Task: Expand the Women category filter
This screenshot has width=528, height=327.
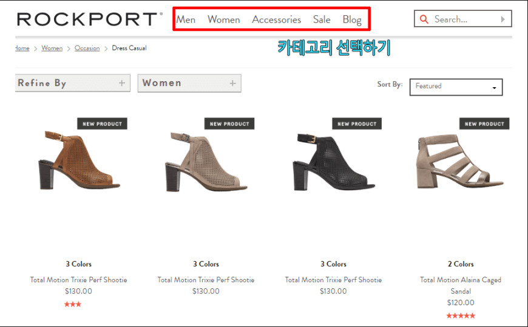Action: pos(189,83)
